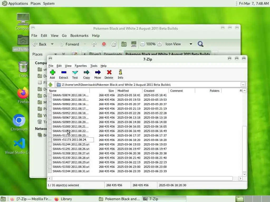Tick the checkbox for SWAN r51544 2011.08.31.srl

coord(50,171)
